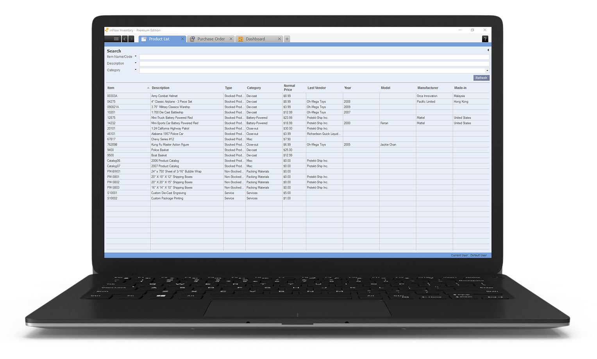Screen dimensions: 597x359
Task: Select '2007 Product Catalog' row
Action: point(298,166)
